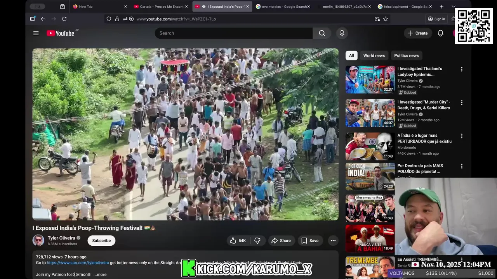Reload the current page

64,19
